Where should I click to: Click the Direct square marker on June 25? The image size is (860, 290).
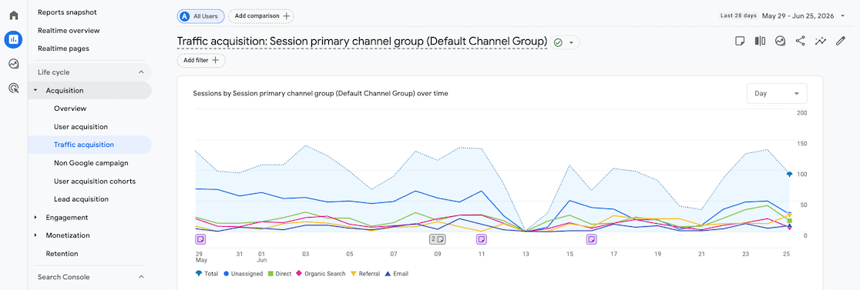789,221
